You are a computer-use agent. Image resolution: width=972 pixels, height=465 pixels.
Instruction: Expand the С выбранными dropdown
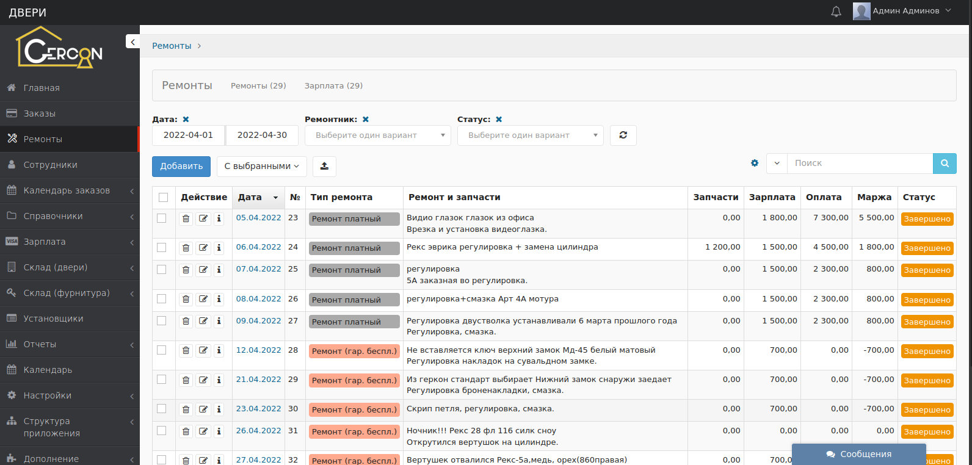(261, 167)
